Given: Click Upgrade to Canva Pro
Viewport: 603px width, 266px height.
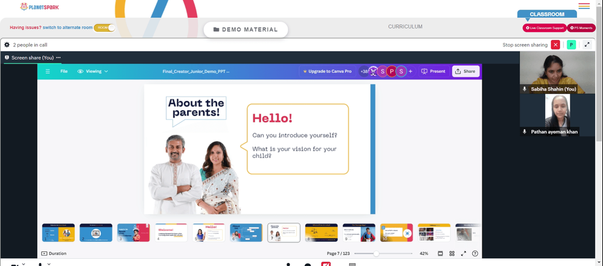Looking at the screenshot, I should click(327, 71).
